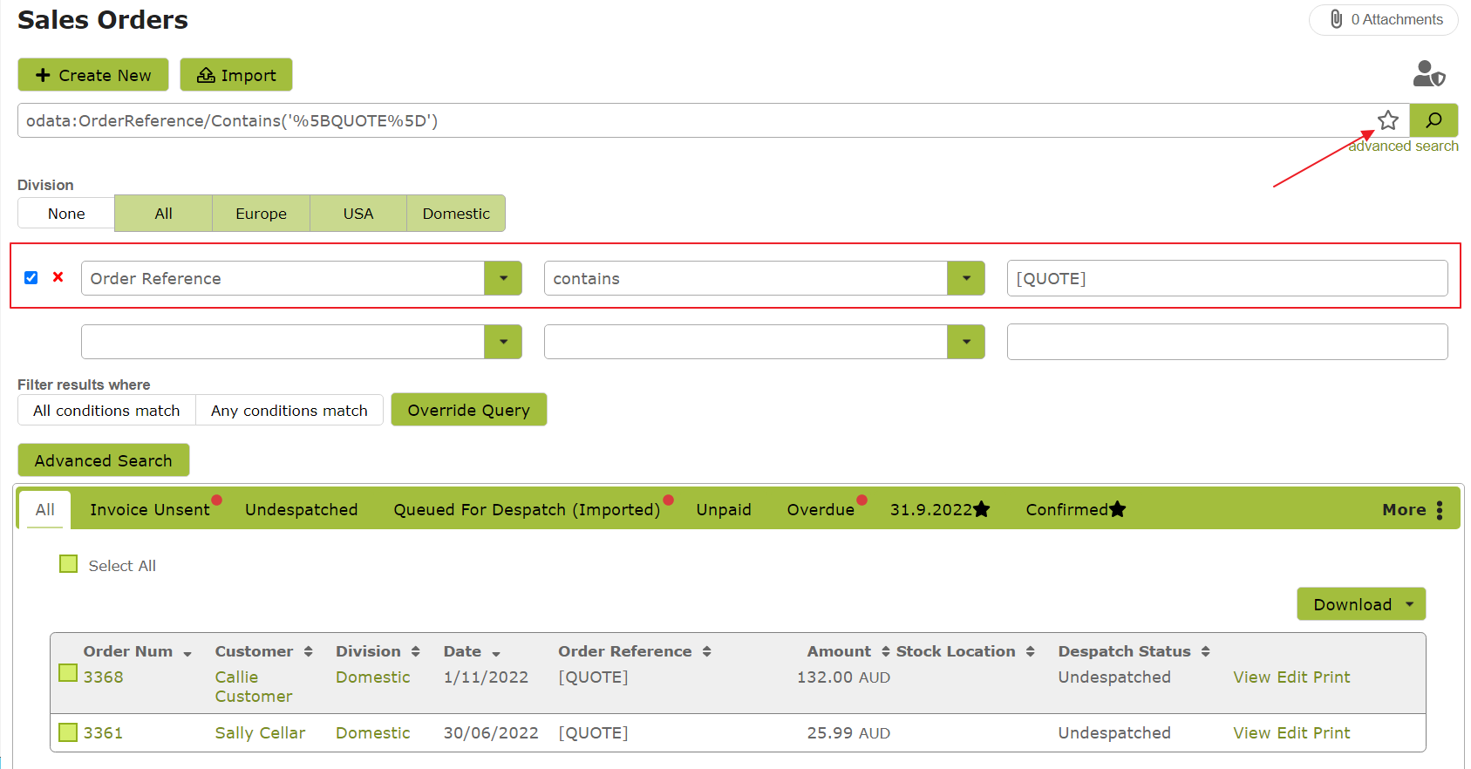Open customer Callie Customer link
The image size is (1471, 769).
click(x=254, y=687)
